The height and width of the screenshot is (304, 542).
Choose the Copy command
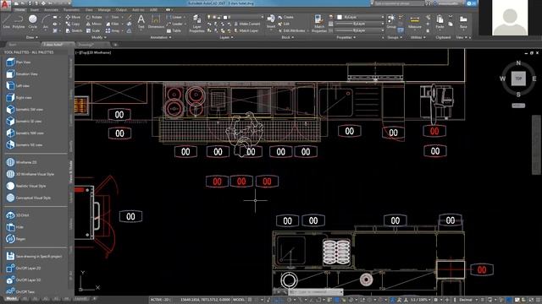tap(73, 24)
